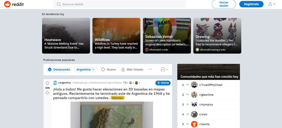This screenshot has width=282, height=128.
Task: Click the r/sports community icon
Action: click(x=194, y=124)
